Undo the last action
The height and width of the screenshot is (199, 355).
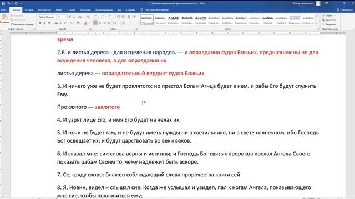(9, 3)
